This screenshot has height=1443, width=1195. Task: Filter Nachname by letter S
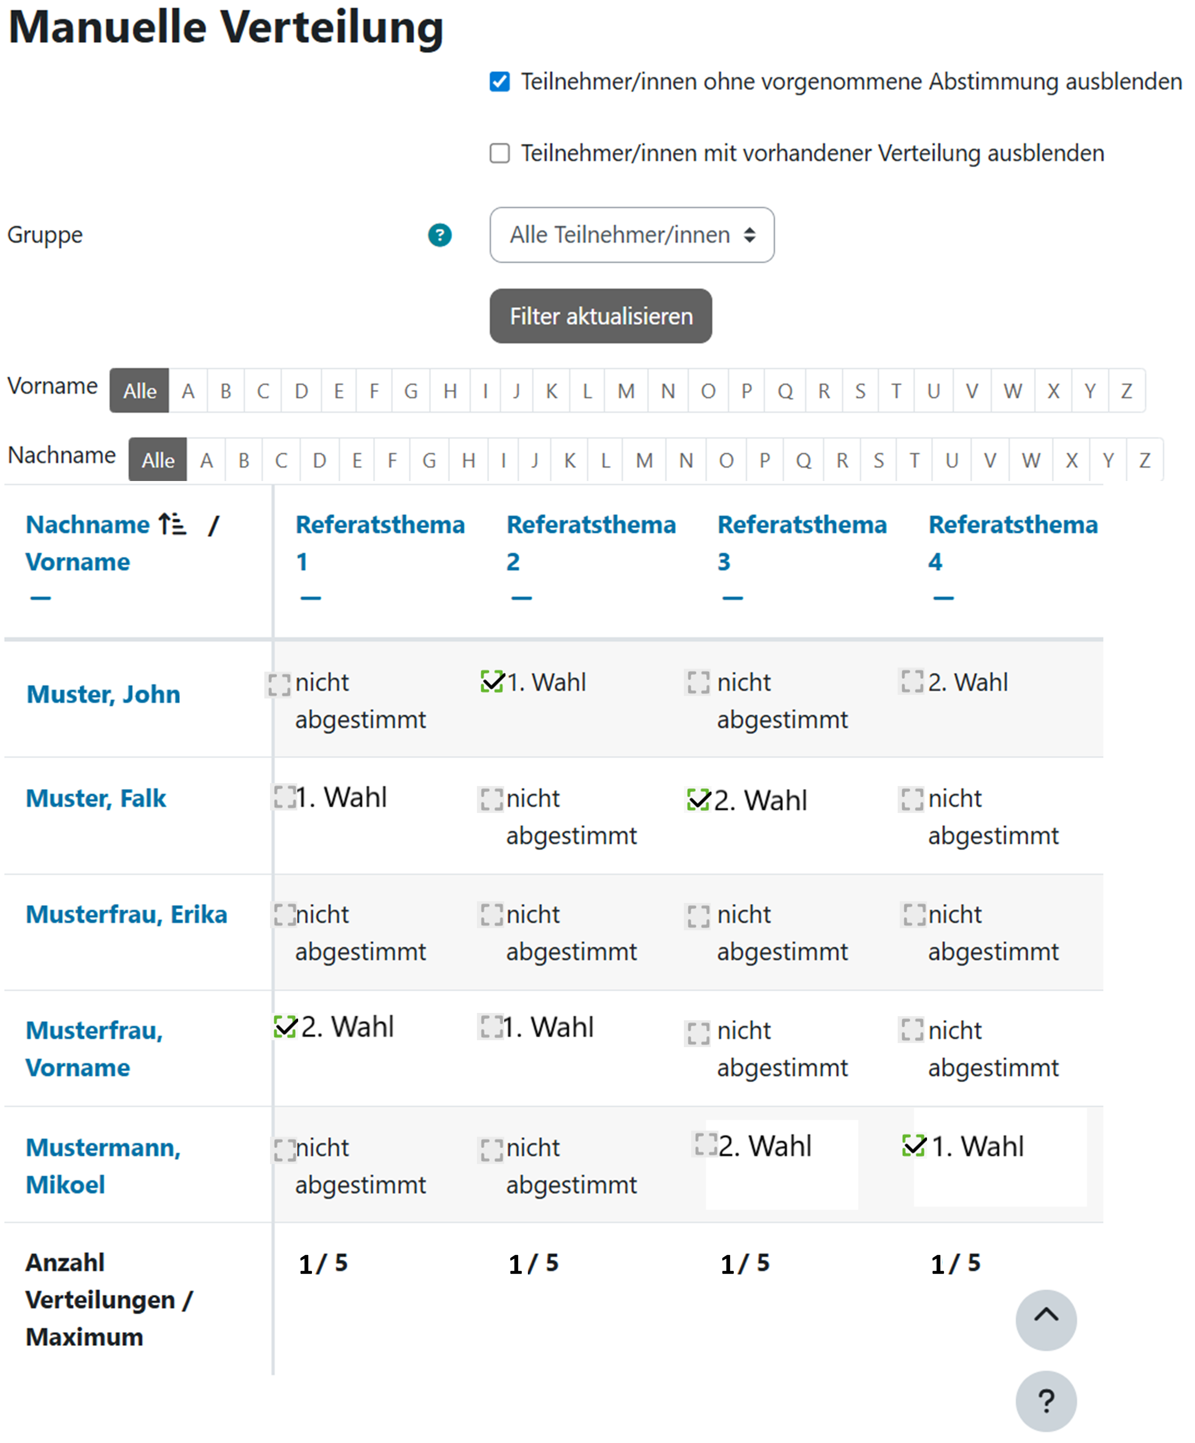click(x=878, y=460)
